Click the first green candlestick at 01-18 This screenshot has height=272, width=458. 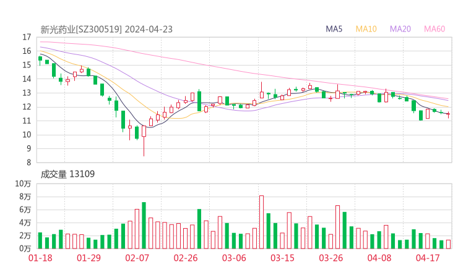tap(40, 60)
